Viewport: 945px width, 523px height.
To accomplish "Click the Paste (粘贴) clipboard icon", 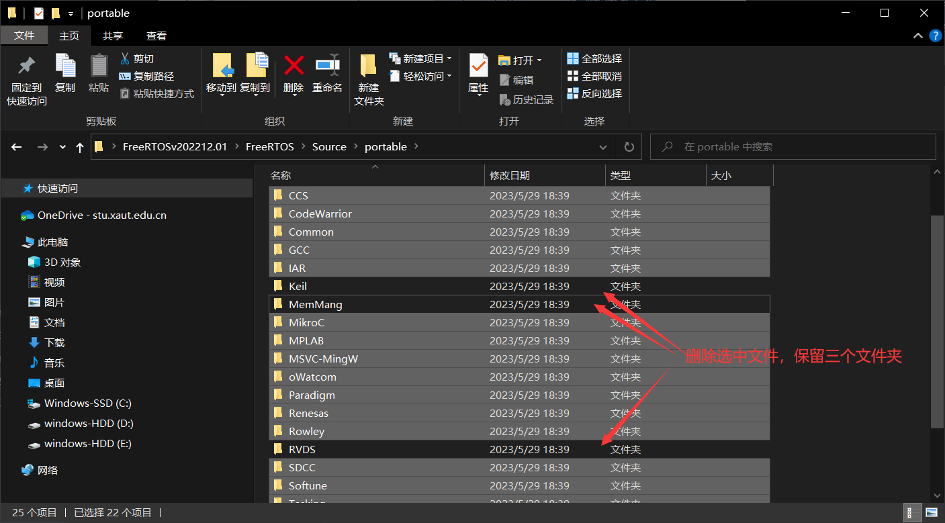I will (x=99, y=66).
